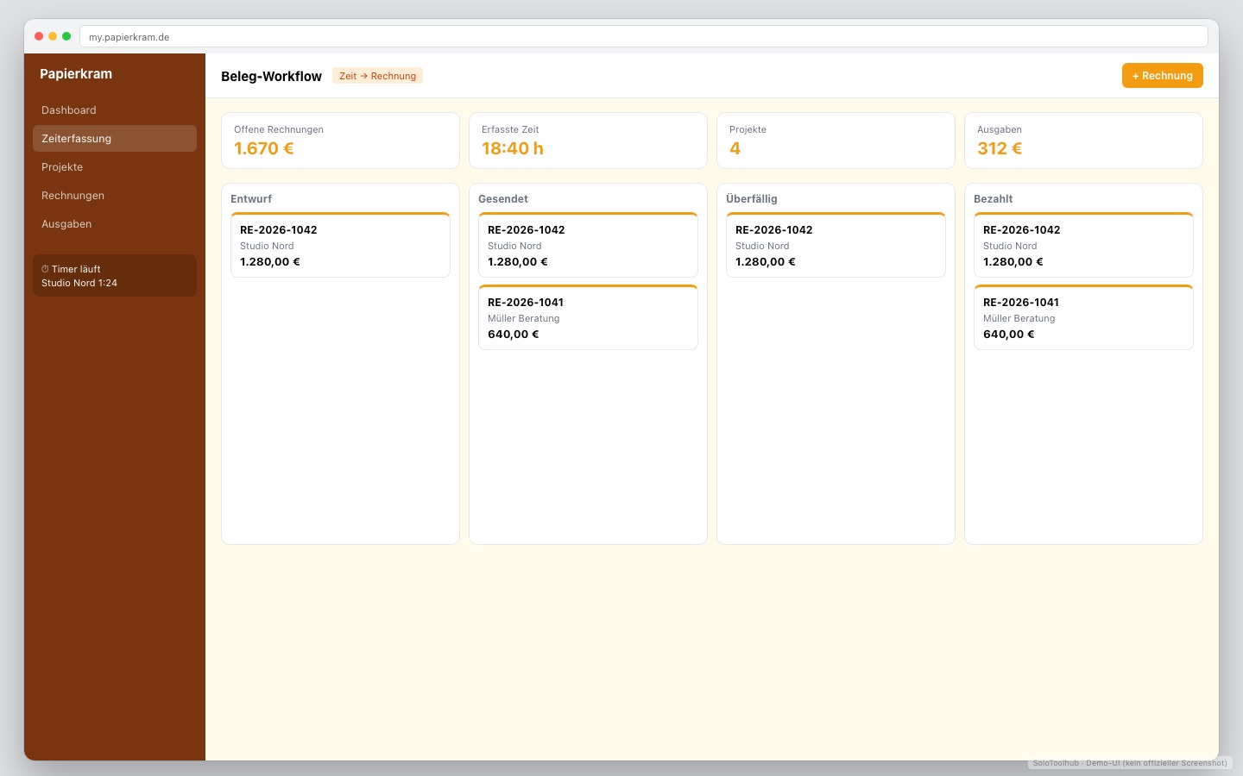Screen dimensions: 1243x776
Task: Open Erfasste Zeit 18:40 h card
Action: pos(588,141)
